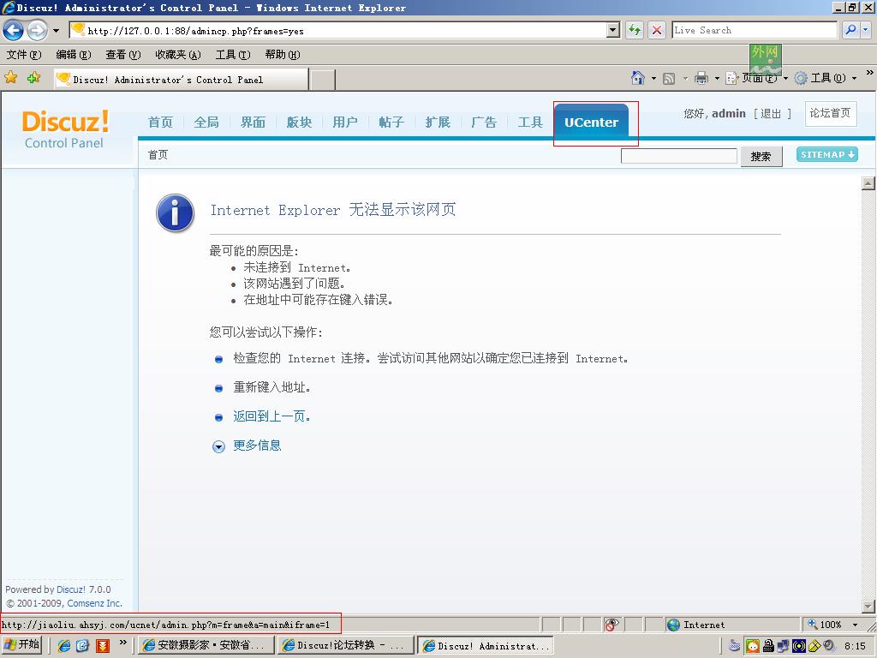Switch to the 安徽摄影家 taskbar window
Image resolution: width=877 pixels, height=658 pixels.
(206, 645)
